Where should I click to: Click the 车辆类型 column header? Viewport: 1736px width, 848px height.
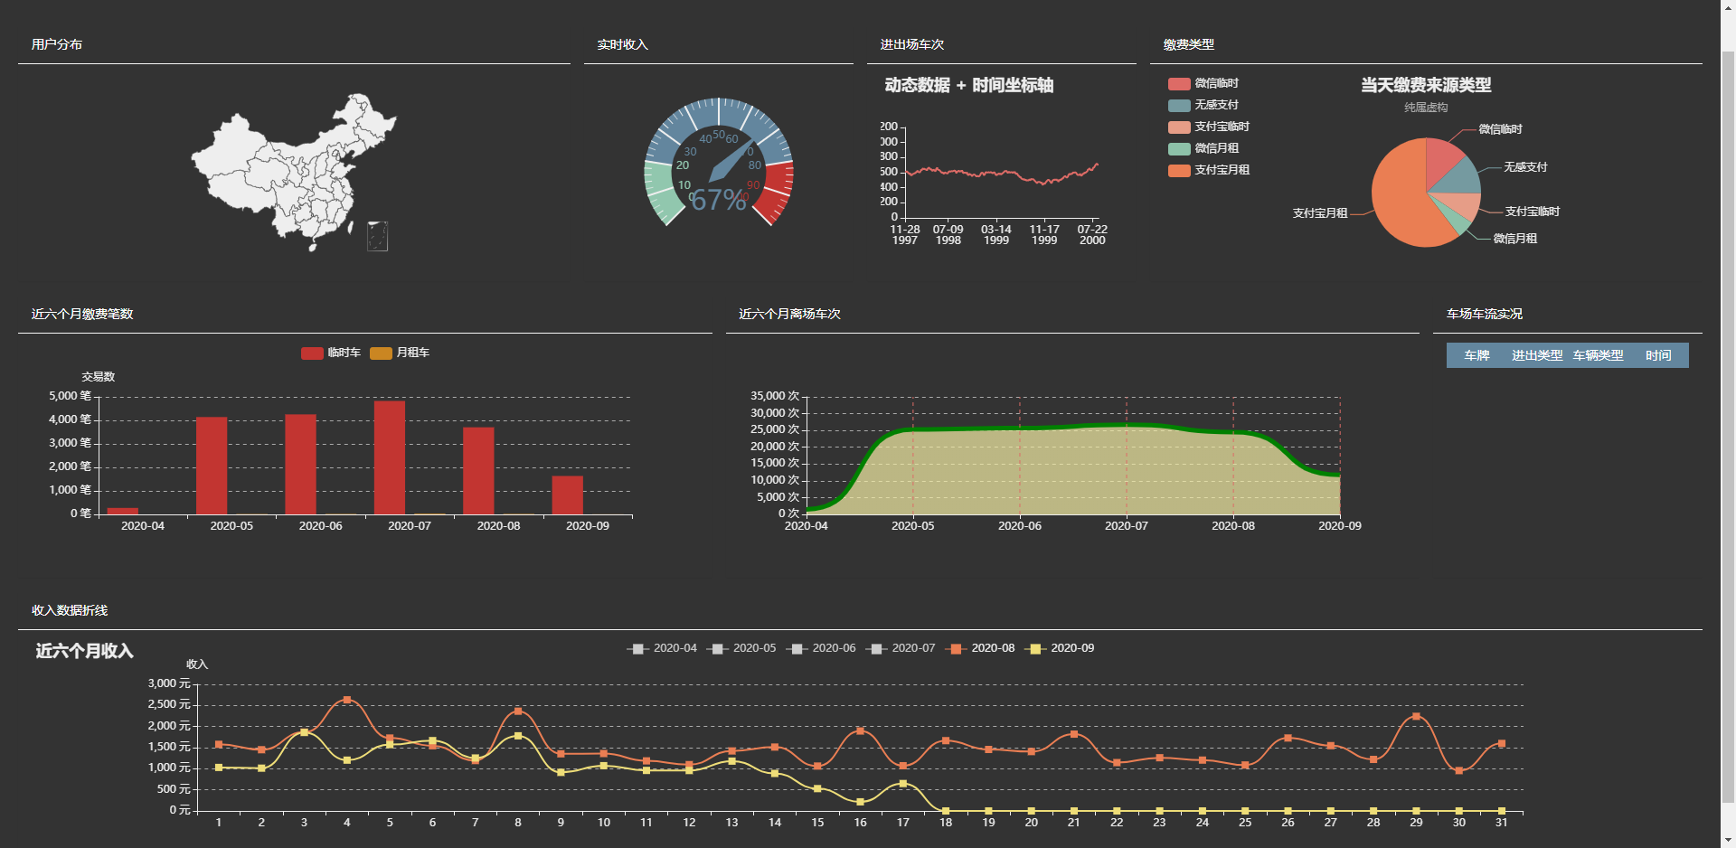(x=1598, y=355)
